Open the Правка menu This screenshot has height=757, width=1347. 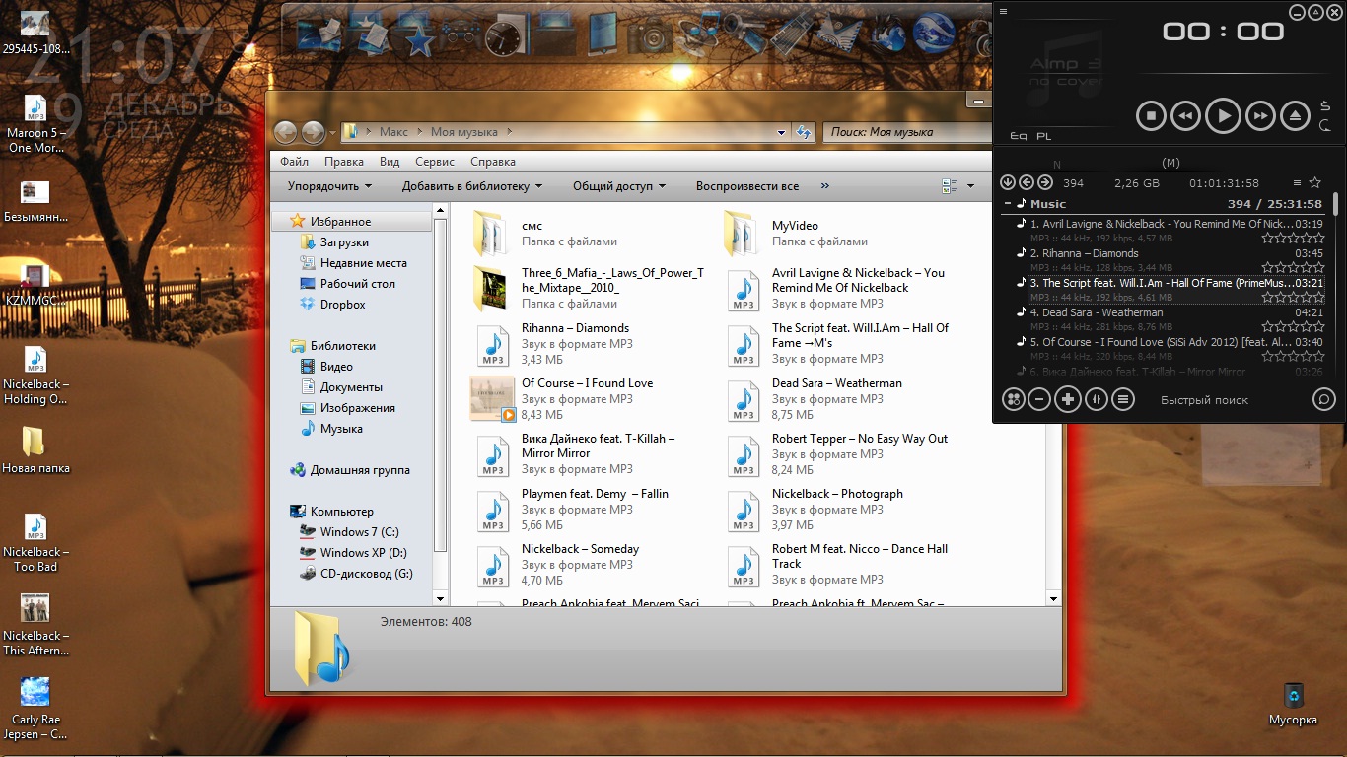[344, 162]
